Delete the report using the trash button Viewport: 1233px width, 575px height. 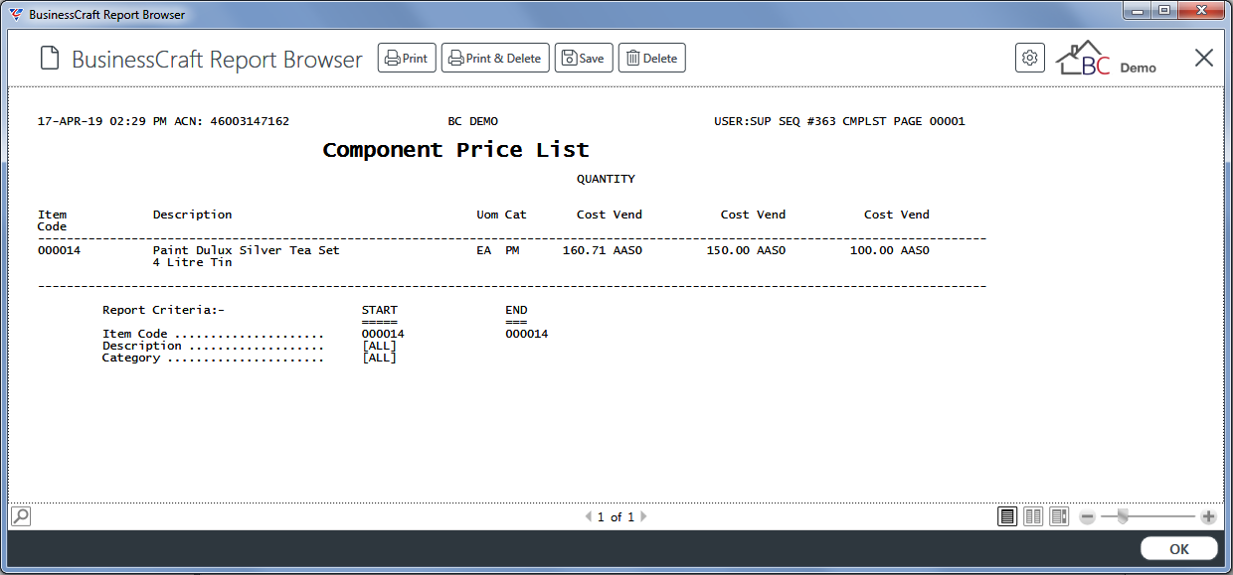point(652,59)
